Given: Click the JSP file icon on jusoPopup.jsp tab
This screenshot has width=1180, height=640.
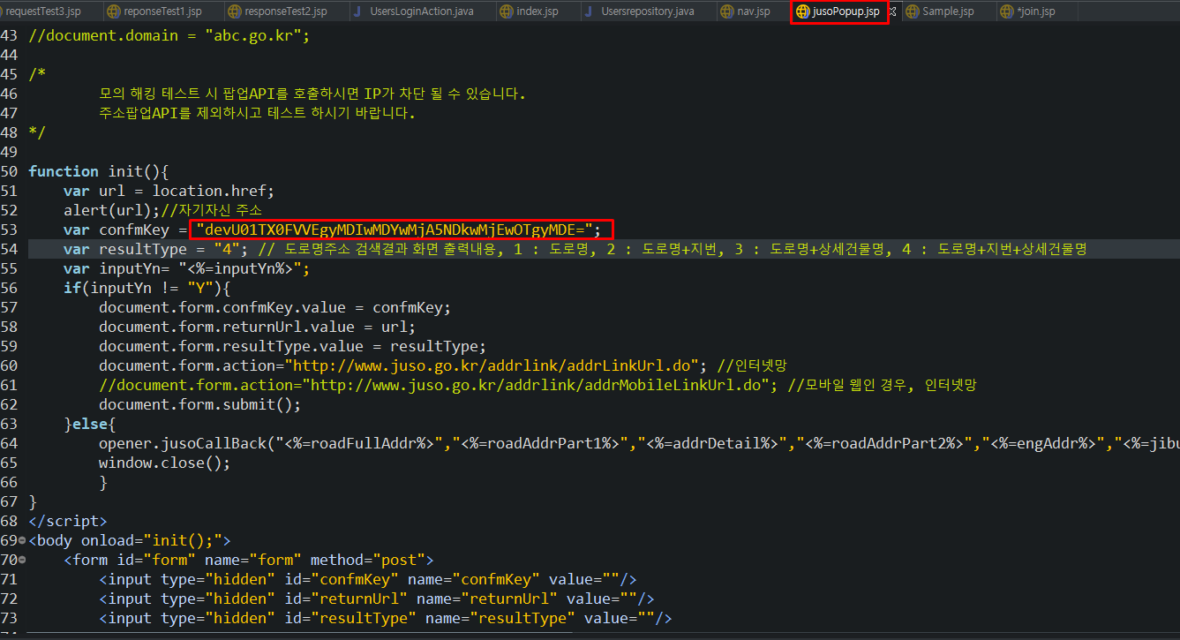Looking at the screenshot, I should pos(801,11).
